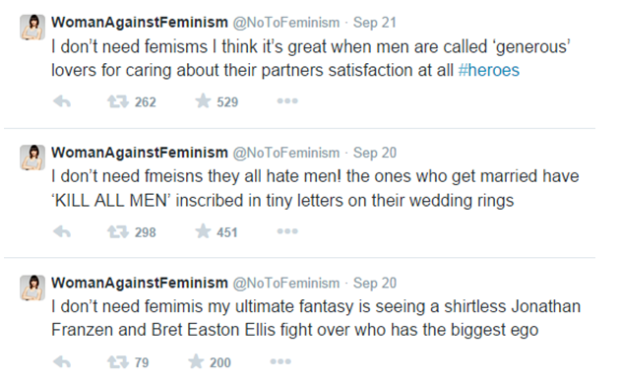Open the Sep 21 timestamp link

375,23
